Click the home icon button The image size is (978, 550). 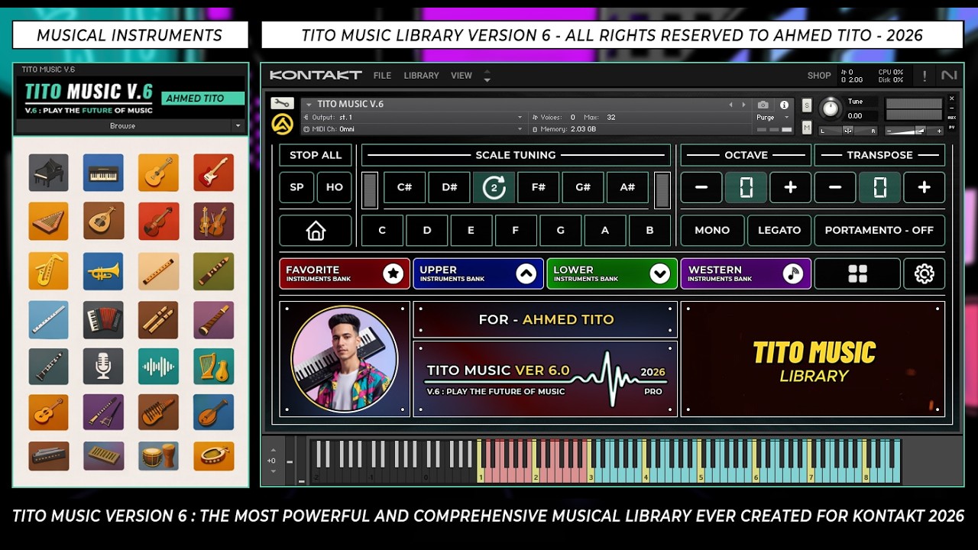(316, 230)
